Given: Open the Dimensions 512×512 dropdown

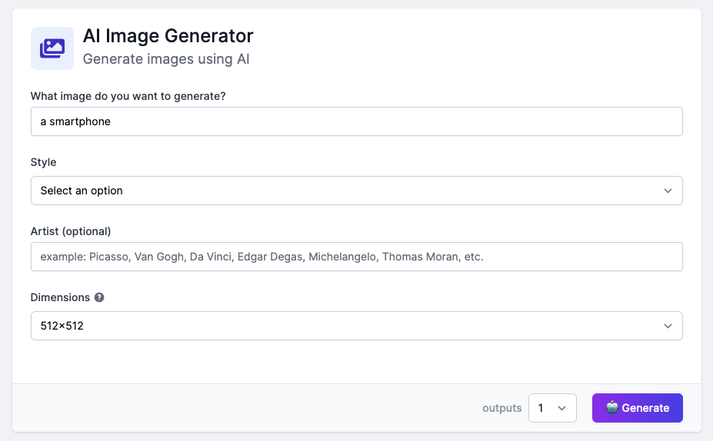Looking at the screenshot, I should coord(356,326).
